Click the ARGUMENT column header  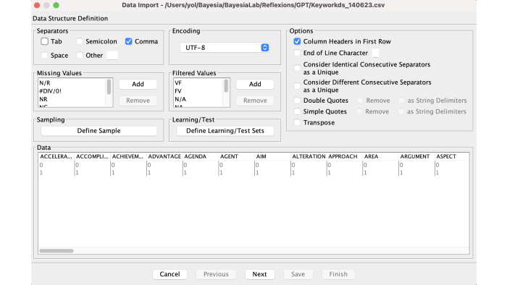(416, 156)
